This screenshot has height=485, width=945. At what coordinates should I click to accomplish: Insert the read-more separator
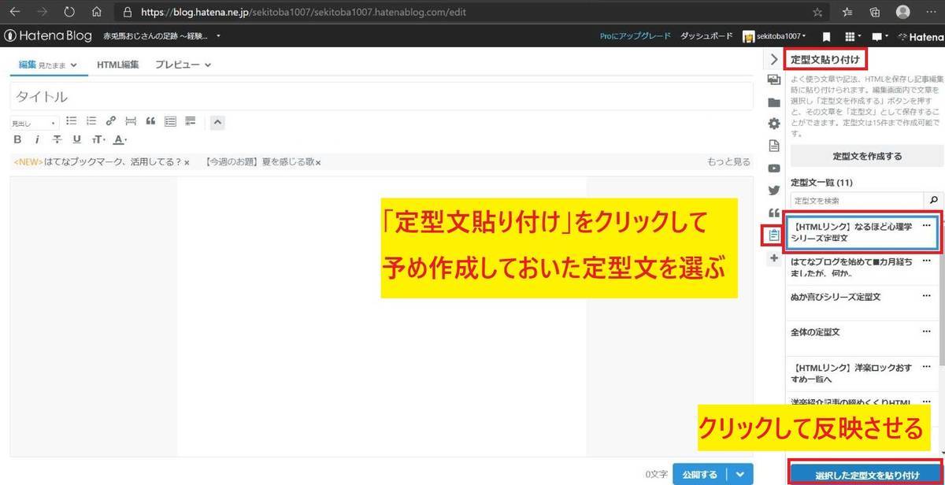click(131, 121)
